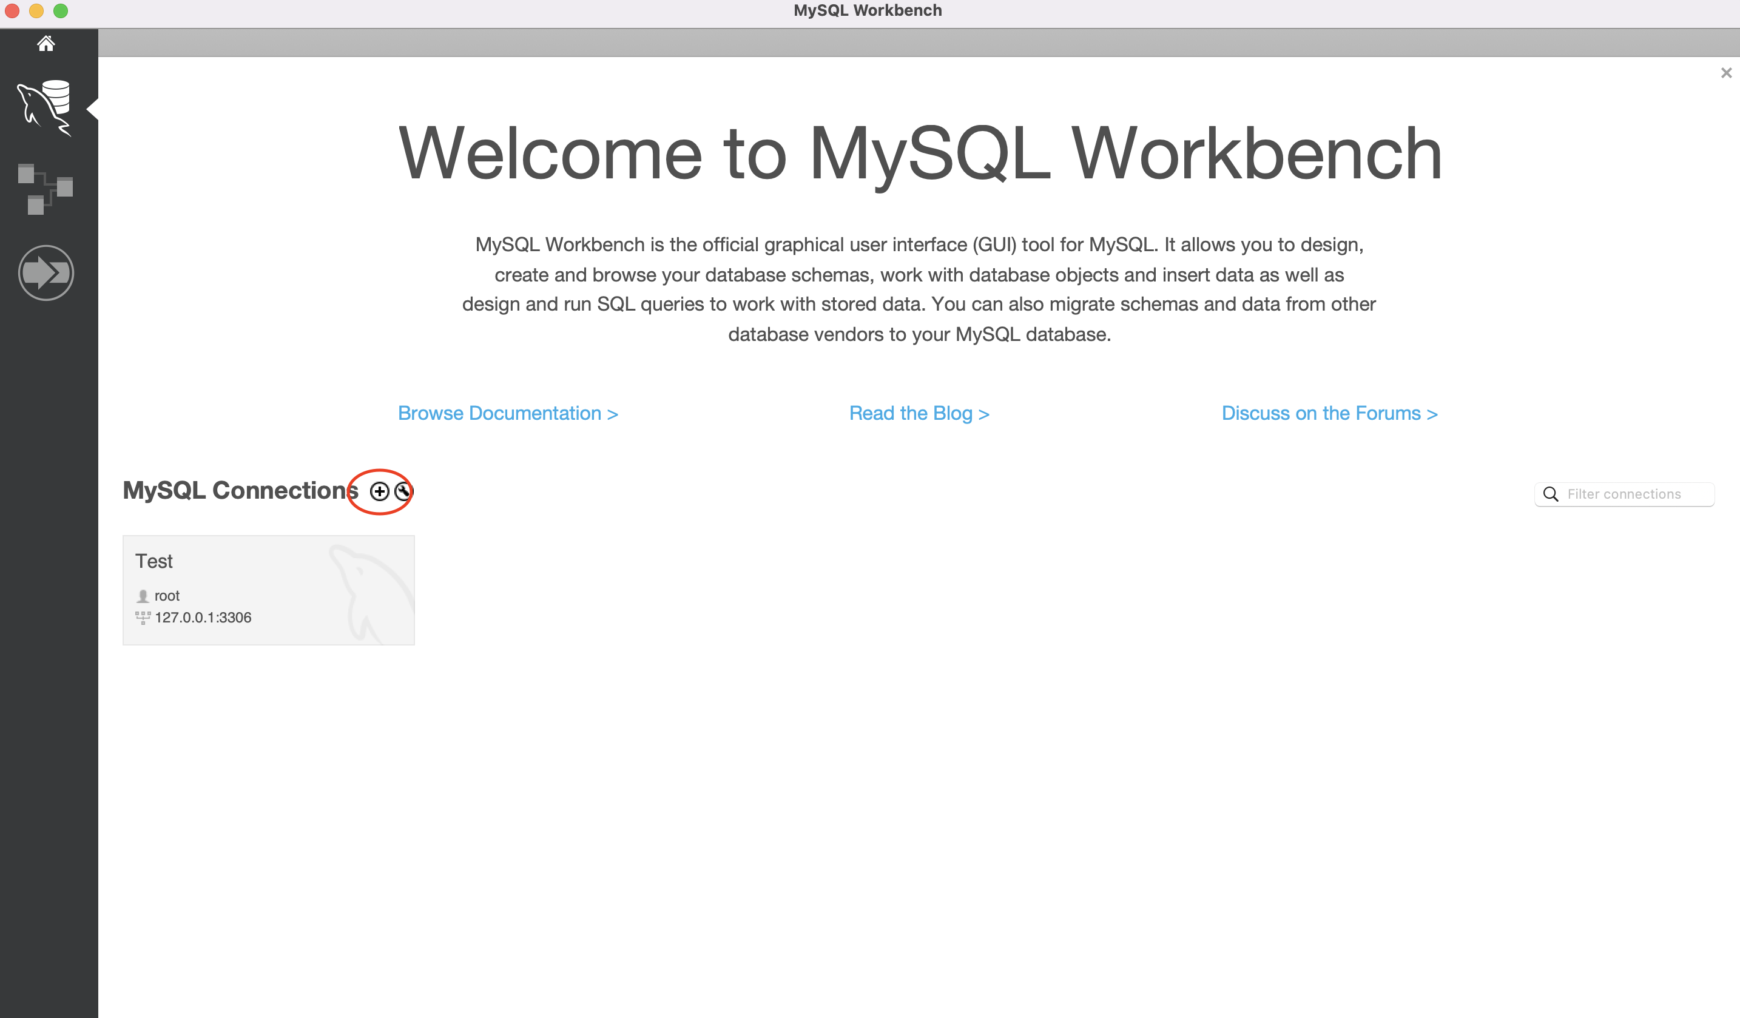Add a new MySQL connection with plus icon
The height and width of the screenshot is (1018, 1740).
[379, 492]
